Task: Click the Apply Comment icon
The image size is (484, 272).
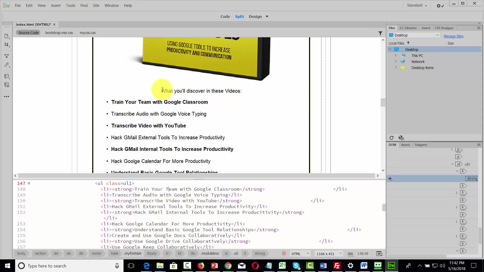Action: tap(7, 76)
